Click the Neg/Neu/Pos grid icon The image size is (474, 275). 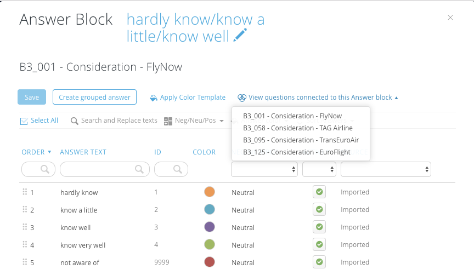(168, 122)
